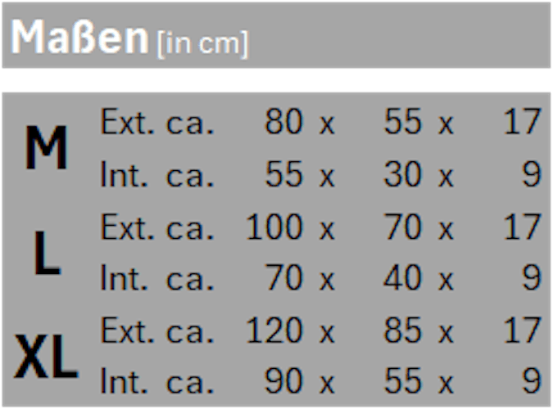553x409 pixels.
Task: Click the value 100 in L external dimensions
Action: pos(274,227)
